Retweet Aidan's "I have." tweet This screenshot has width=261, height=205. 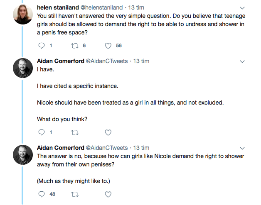[74, 132]
